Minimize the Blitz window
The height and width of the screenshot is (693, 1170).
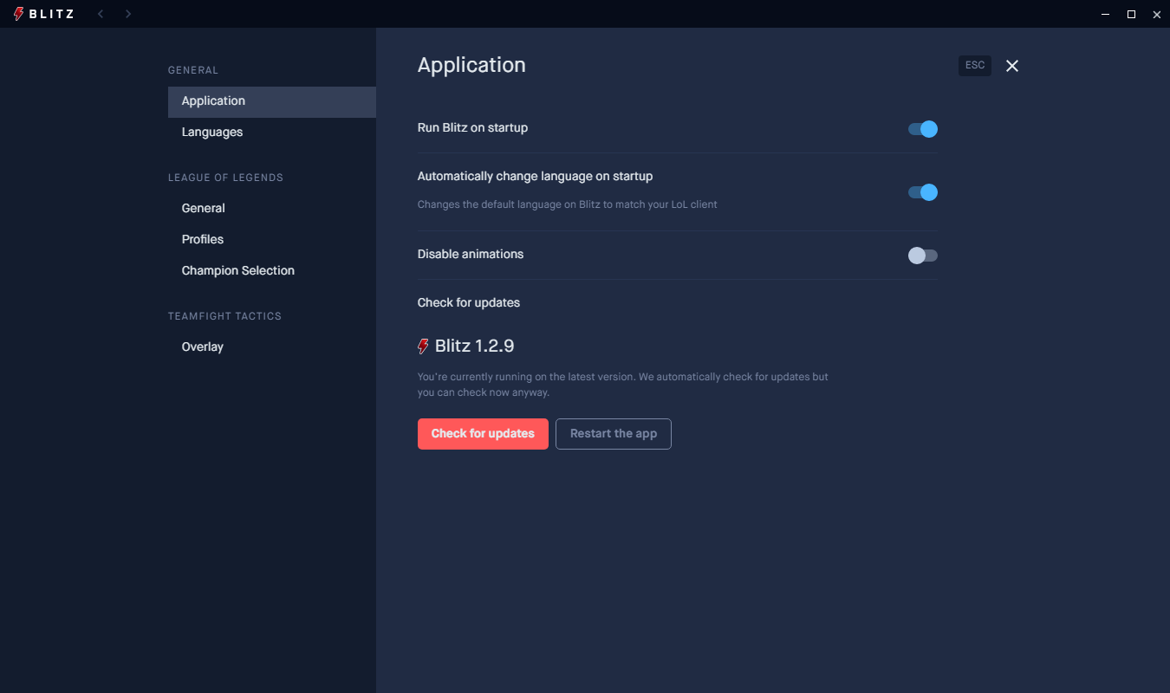(x=1106, y=14)
